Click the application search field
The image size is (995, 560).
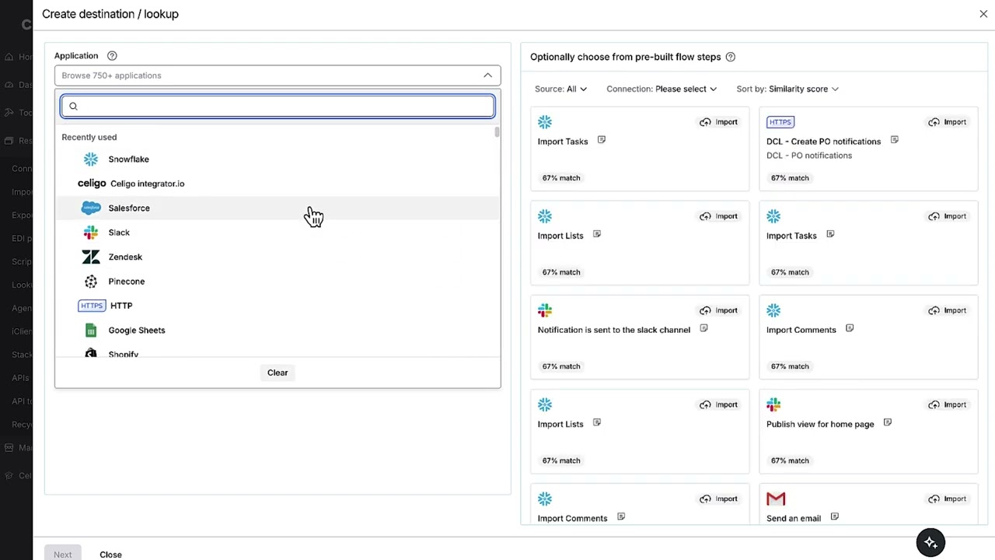coord(278,106)
